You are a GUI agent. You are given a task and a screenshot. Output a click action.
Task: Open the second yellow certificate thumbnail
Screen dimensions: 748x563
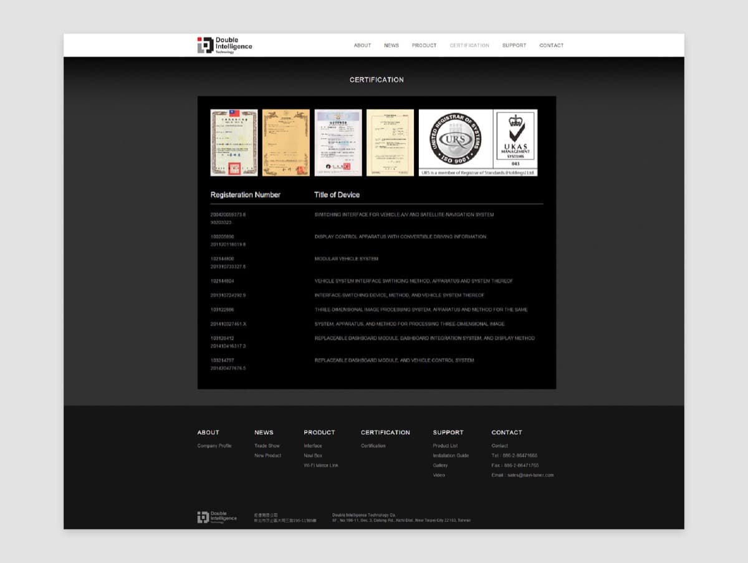tap(285, 143)
